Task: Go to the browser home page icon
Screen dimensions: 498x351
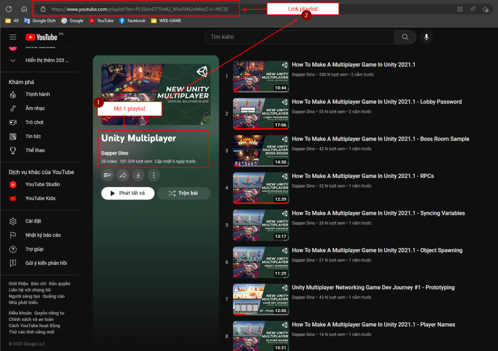Action: click(x=24, y=9)
